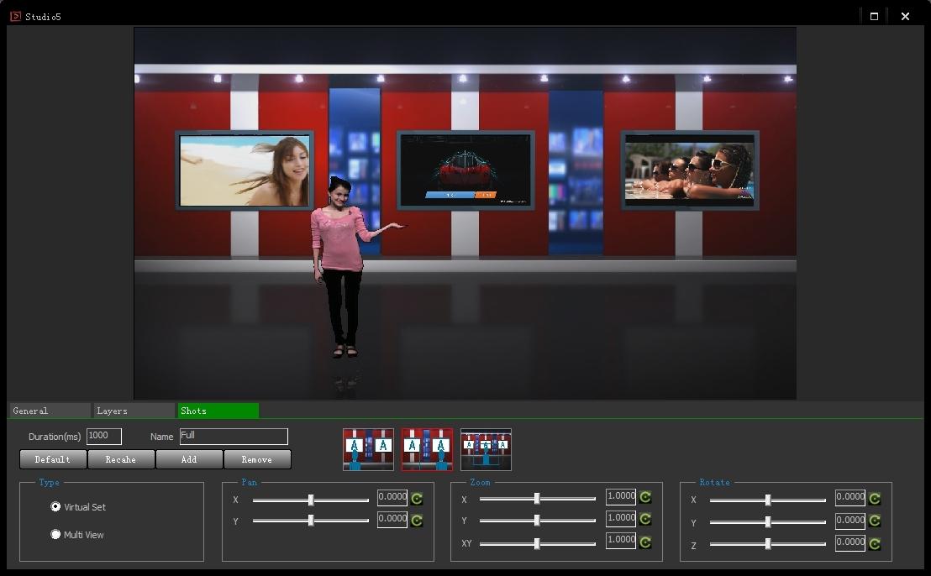Select the third shot thumbnail

coord(486,449)
